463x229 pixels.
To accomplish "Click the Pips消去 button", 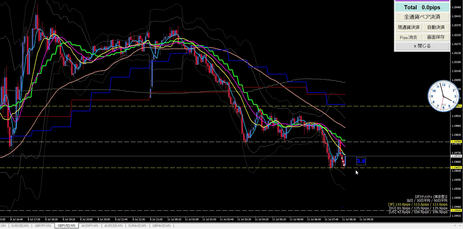I will pyautogui.click(x=409, y=37).
